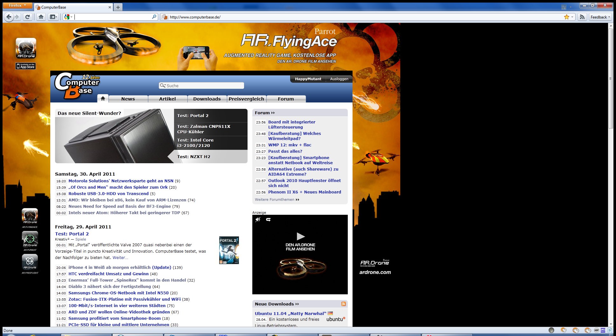Click the page document icon in status bar
This screenshot has height=336, width=616.
(x=610, y=330)
